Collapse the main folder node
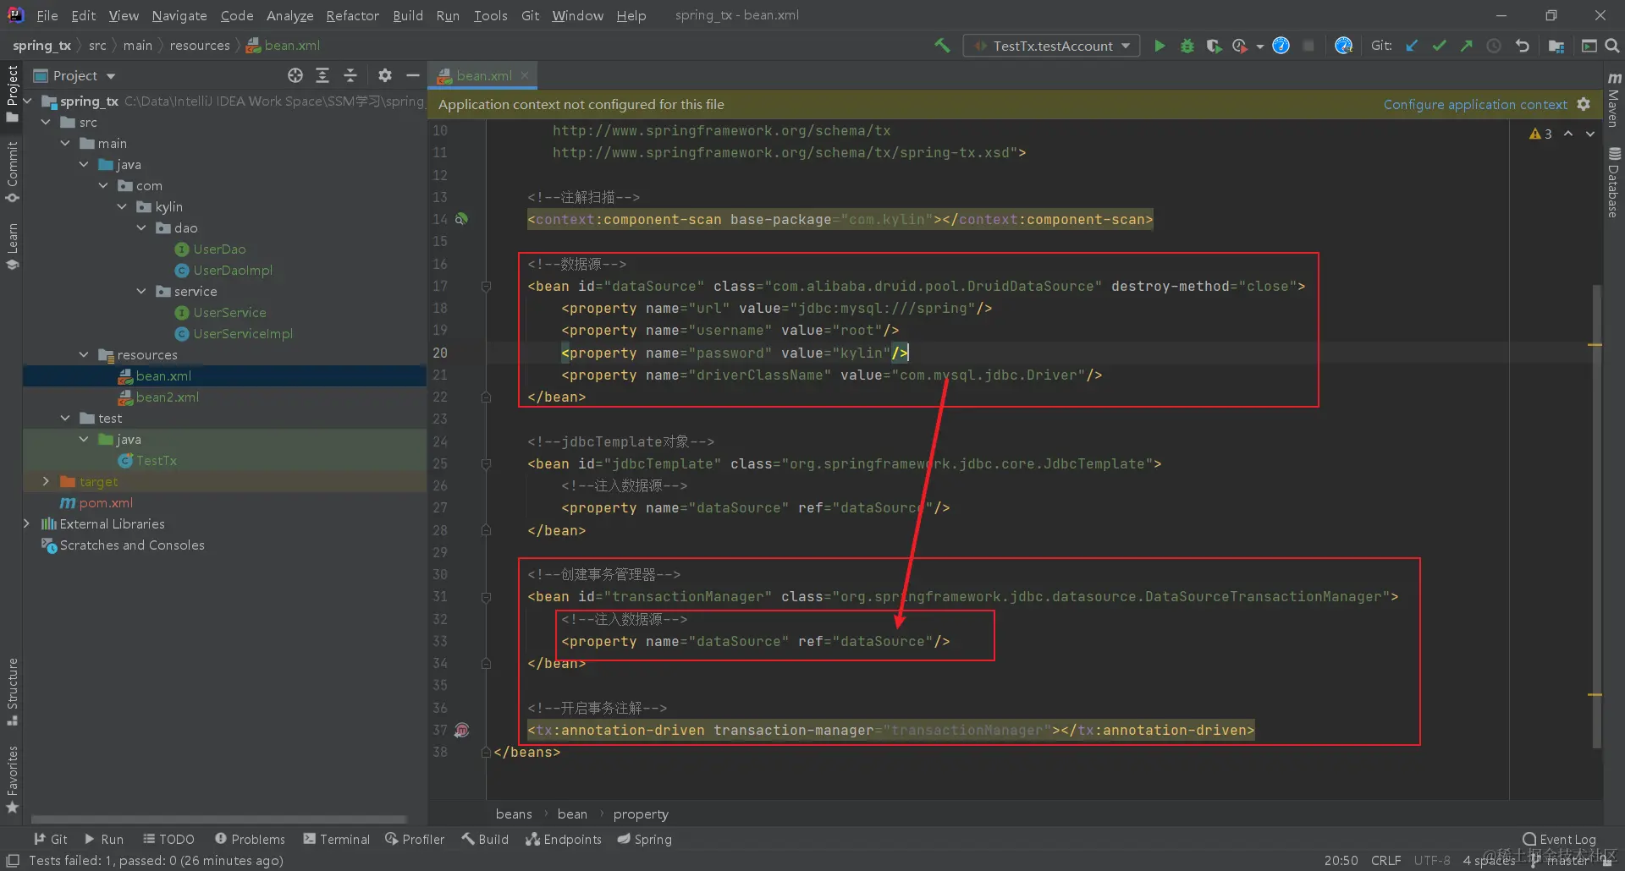 click(x=65, y=144)
